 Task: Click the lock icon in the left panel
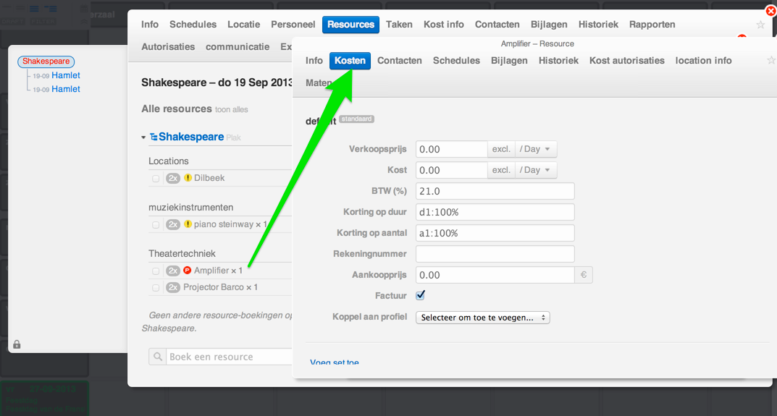tap(17, 344)
